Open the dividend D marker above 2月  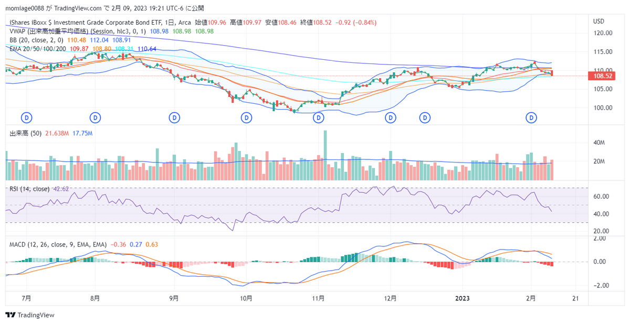(x=532, y=117)
